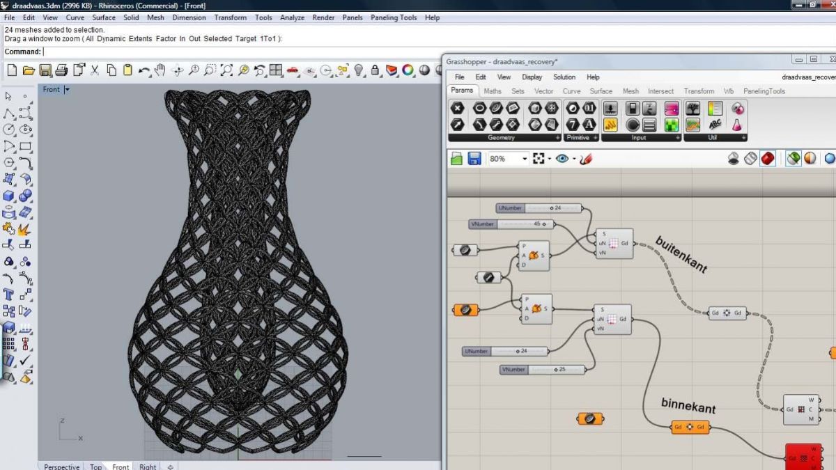Open Rhino Surface menu
The width and height of the screenshot is (836, 470).
click(x=104, y=17)
